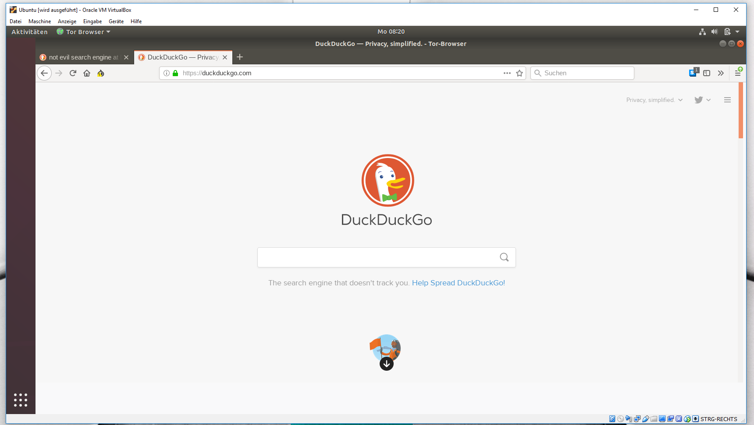The height and width of the screenshot is (425, 754).
Task: Maximize the Tor Browser window
Action: (732, 44)
